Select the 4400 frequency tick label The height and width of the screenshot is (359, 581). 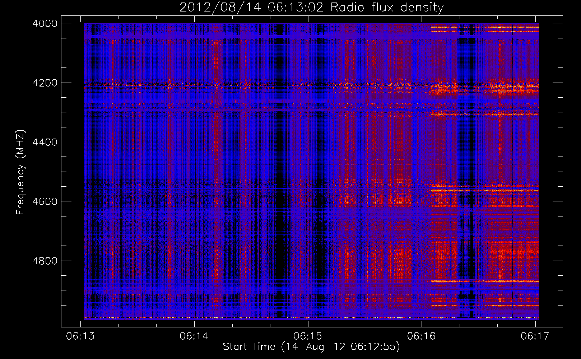[x=45, y=142]
